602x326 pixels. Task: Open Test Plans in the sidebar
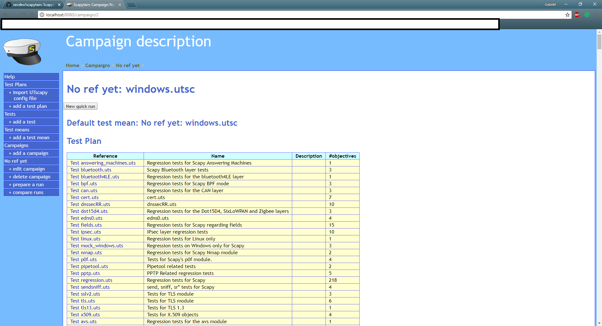pyautogui.click(x=31, y=85)
